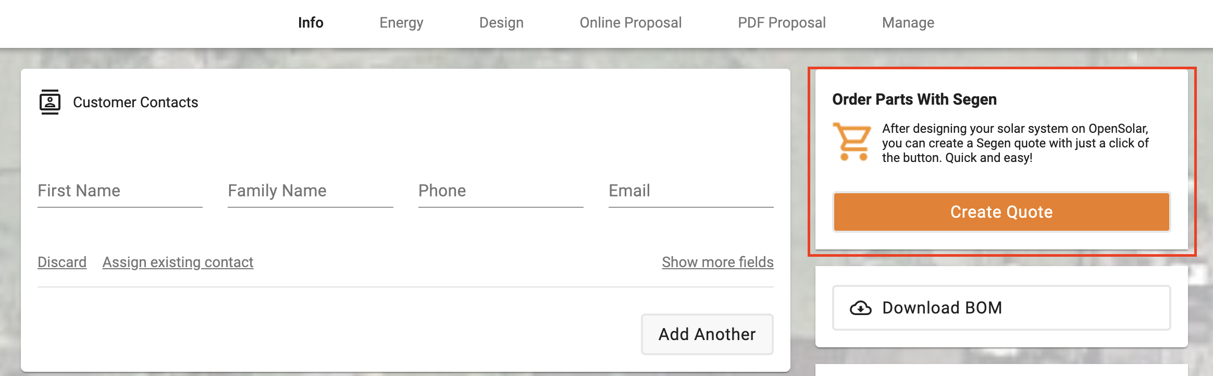Open the Manage tab
This screenshot has width=1213, height=376.
(908, 22)
